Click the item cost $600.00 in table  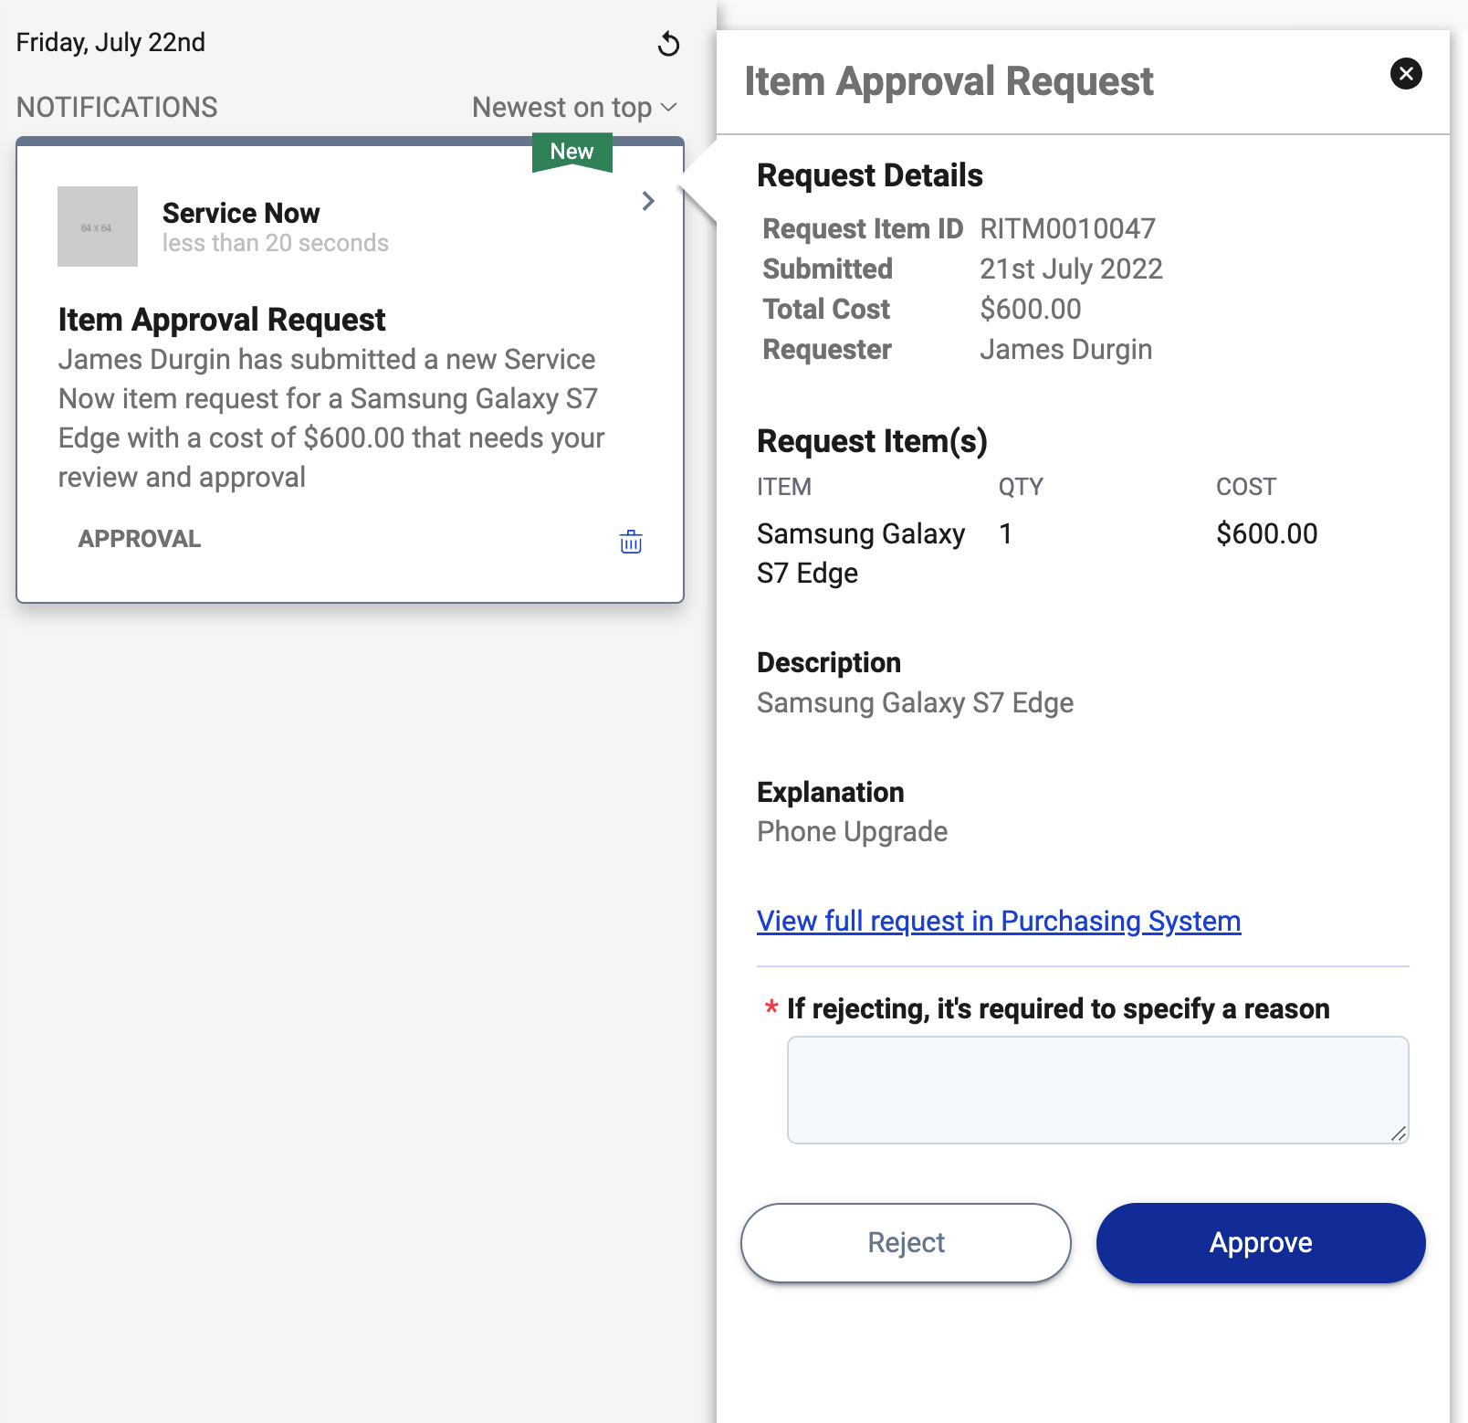pos(1266,533)
